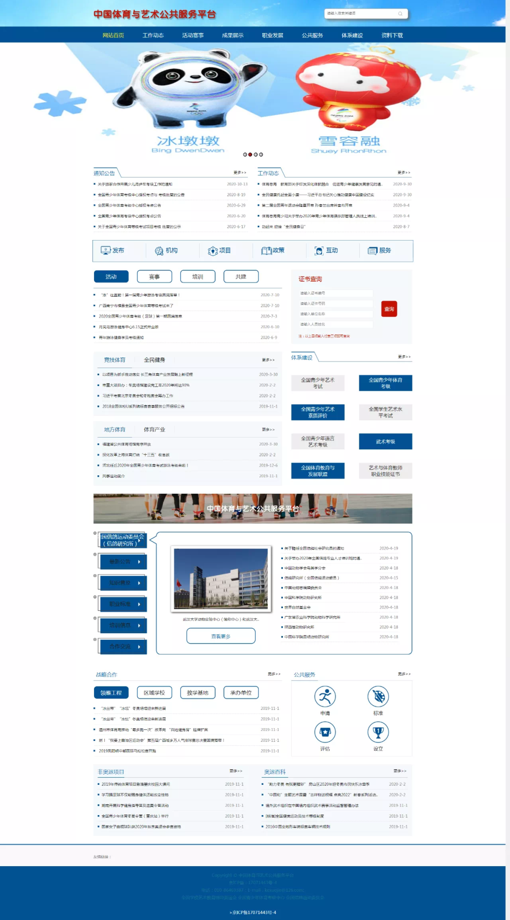Open the 发布 monitor icon shortcut
This screenshot has width=510, height=920.
[105, 250]
